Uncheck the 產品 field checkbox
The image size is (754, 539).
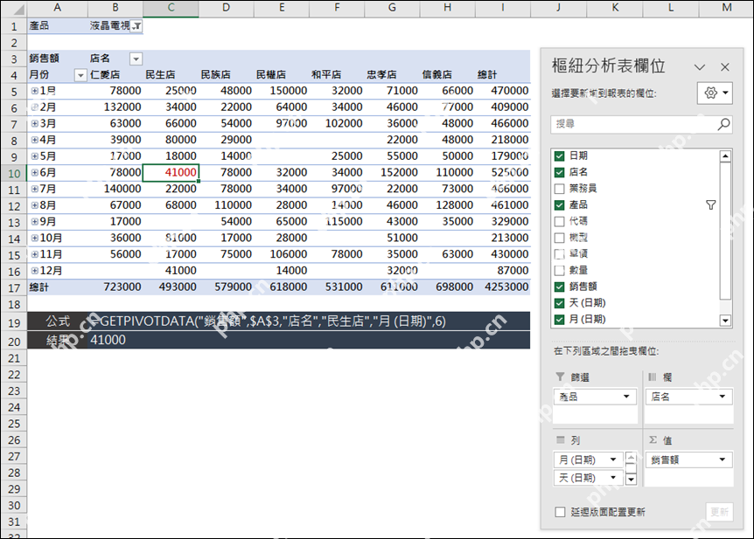(559, 204)
